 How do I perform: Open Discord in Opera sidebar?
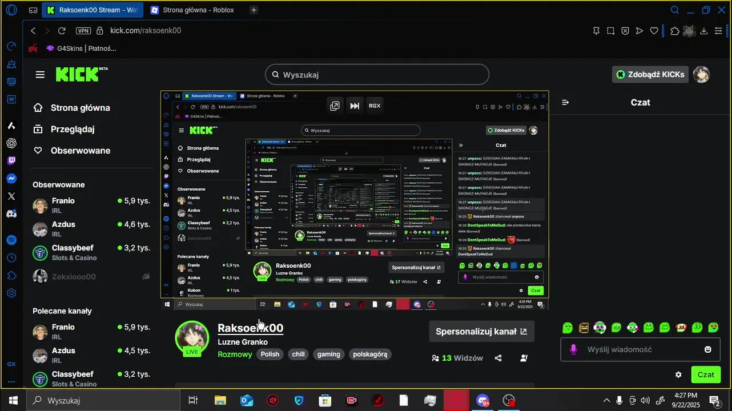11,213
